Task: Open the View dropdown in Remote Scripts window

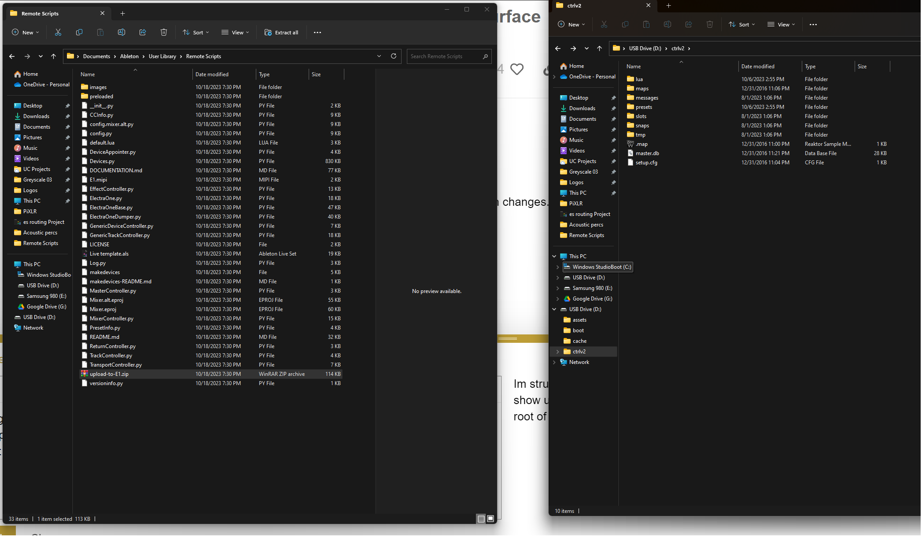Action: pos(235,33)
